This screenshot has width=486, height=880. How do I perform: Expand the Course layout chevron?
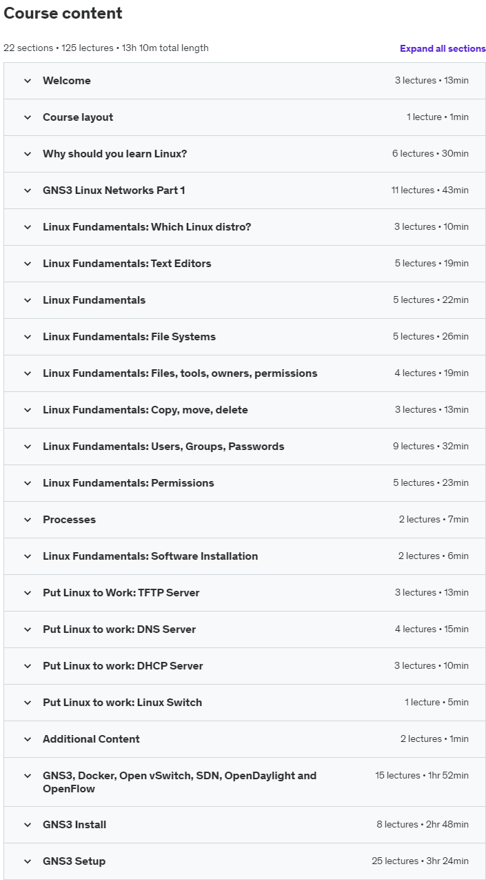pos(28,117)
